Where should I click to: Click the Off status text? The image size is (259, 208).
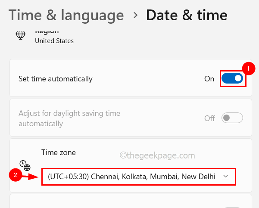pyautogui.click(x=209, y=118)
